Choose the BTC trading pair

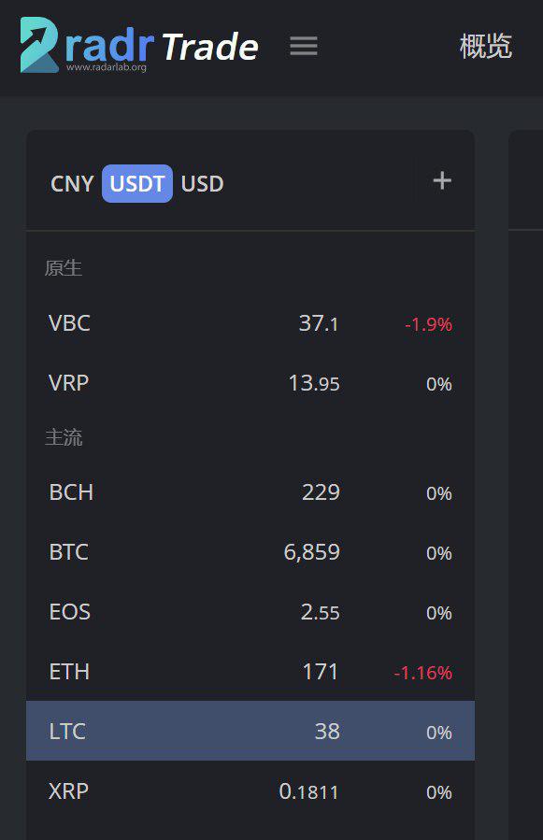(250, 552)
